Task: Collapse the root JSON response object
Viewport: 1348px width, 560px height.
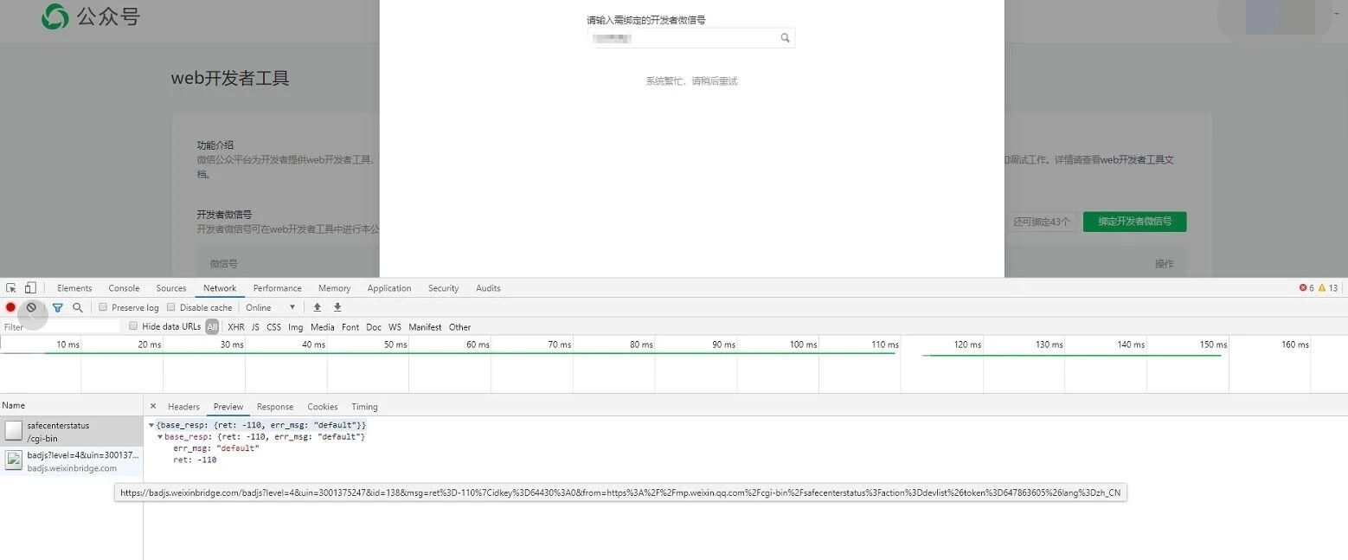Action: click(151, 425)
